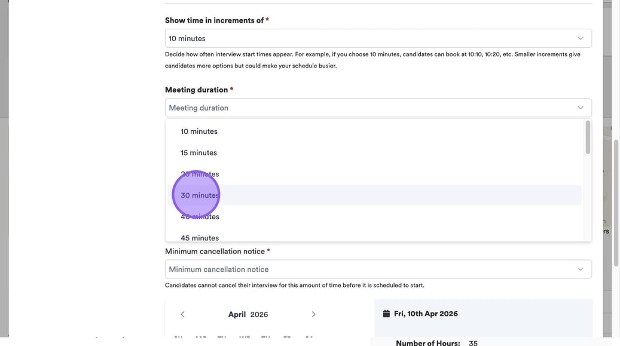Screen dimensions: 620x346
Task: Choose 10 minutes meeting duration
Action: pyautogui.click(x=199, y=131)
